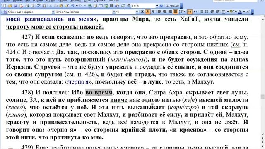Align text to the left
Screen dimensions: 265x149
(159, 12)
